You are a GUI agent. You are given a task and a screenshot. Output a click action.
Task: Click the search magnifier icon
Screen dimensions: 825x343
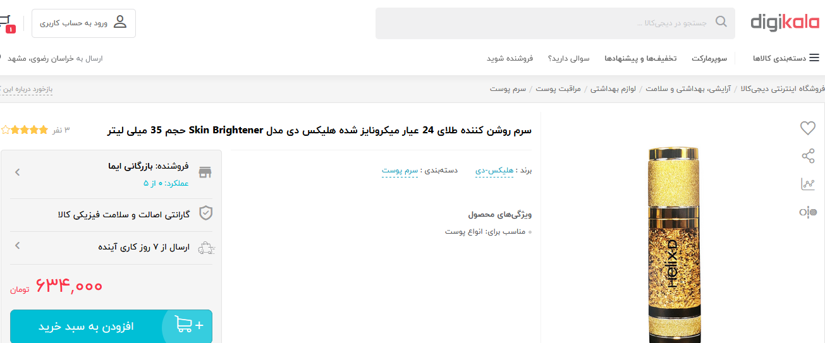(x=721, y=22)
